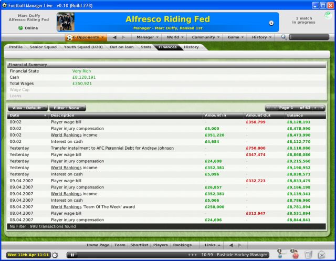Expand the Manager menu
The height and width of the screenshot is (261, 336).
[148, 37]
